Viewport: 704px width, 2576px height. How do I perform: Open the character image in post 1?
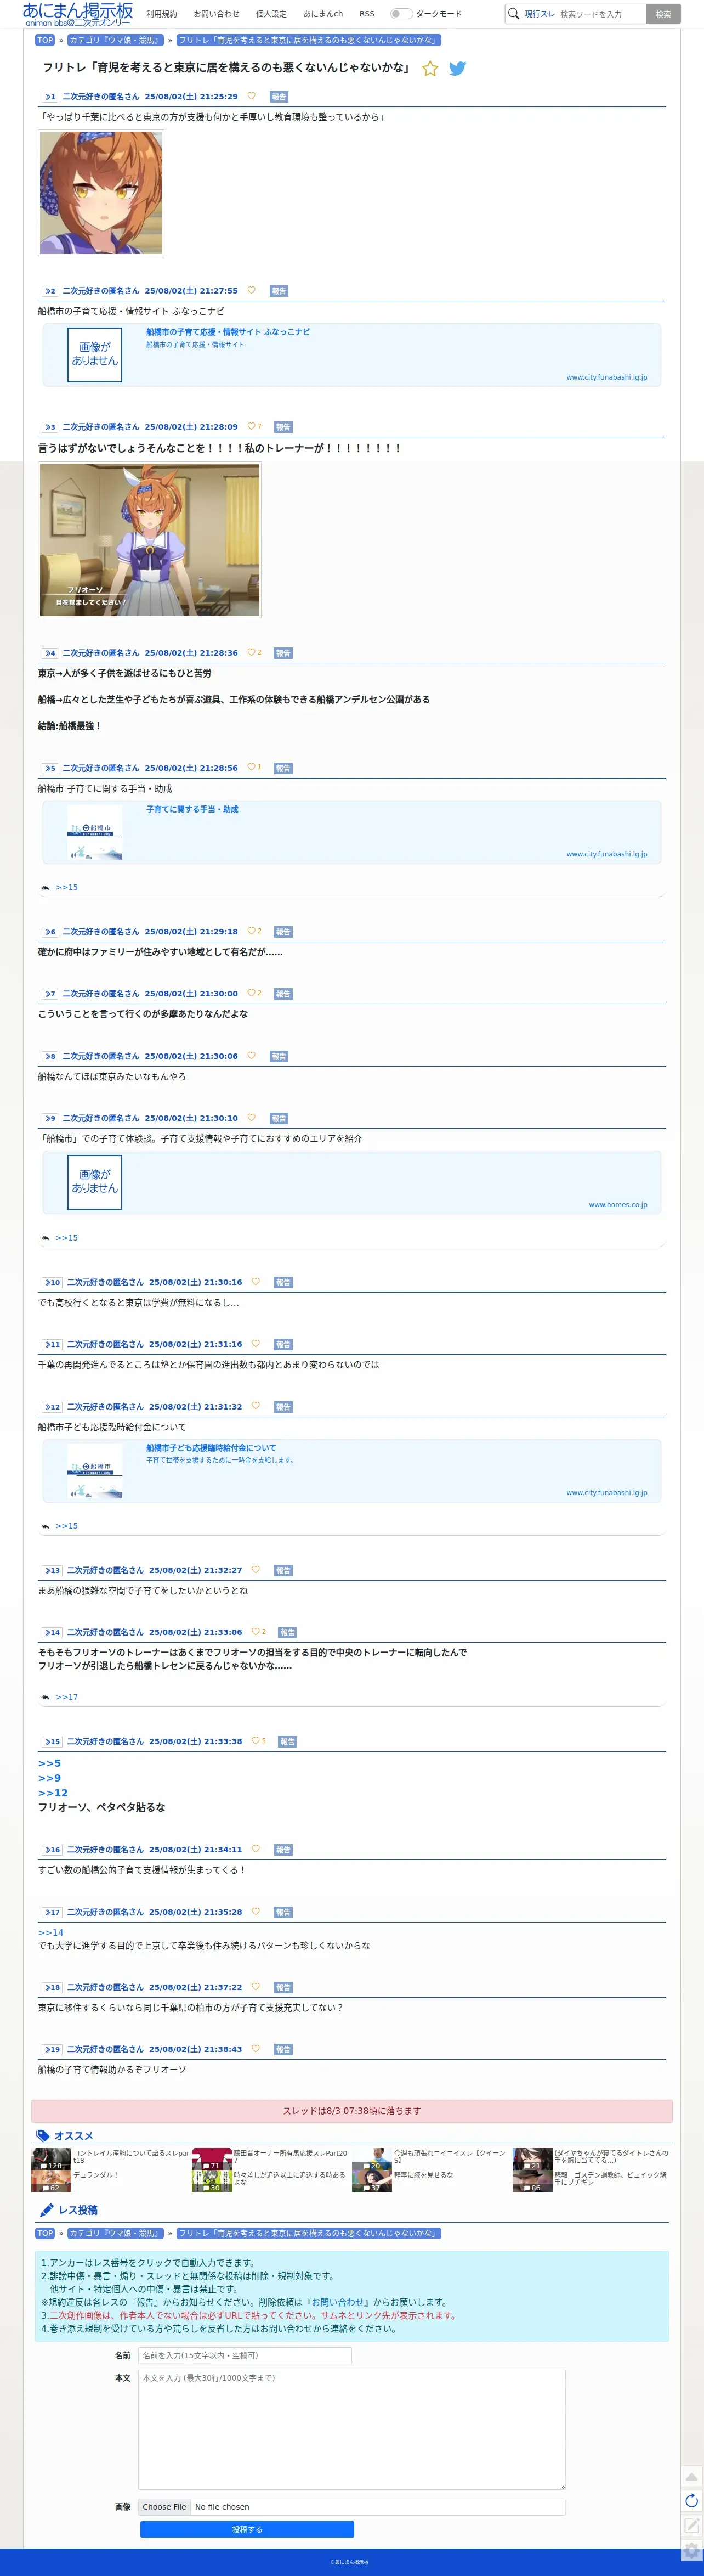click(x=101, y=193)
